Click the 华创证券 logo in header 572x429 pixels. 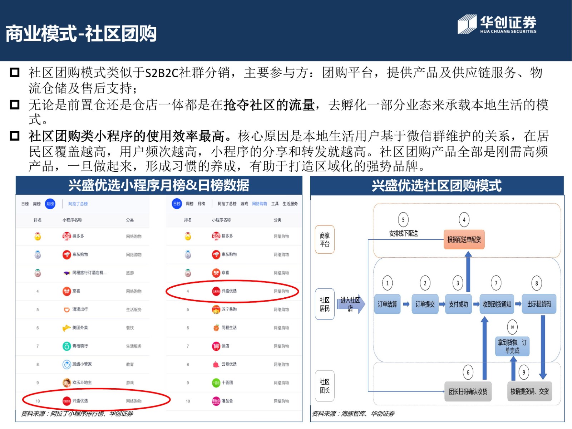[x=497, y=24]
